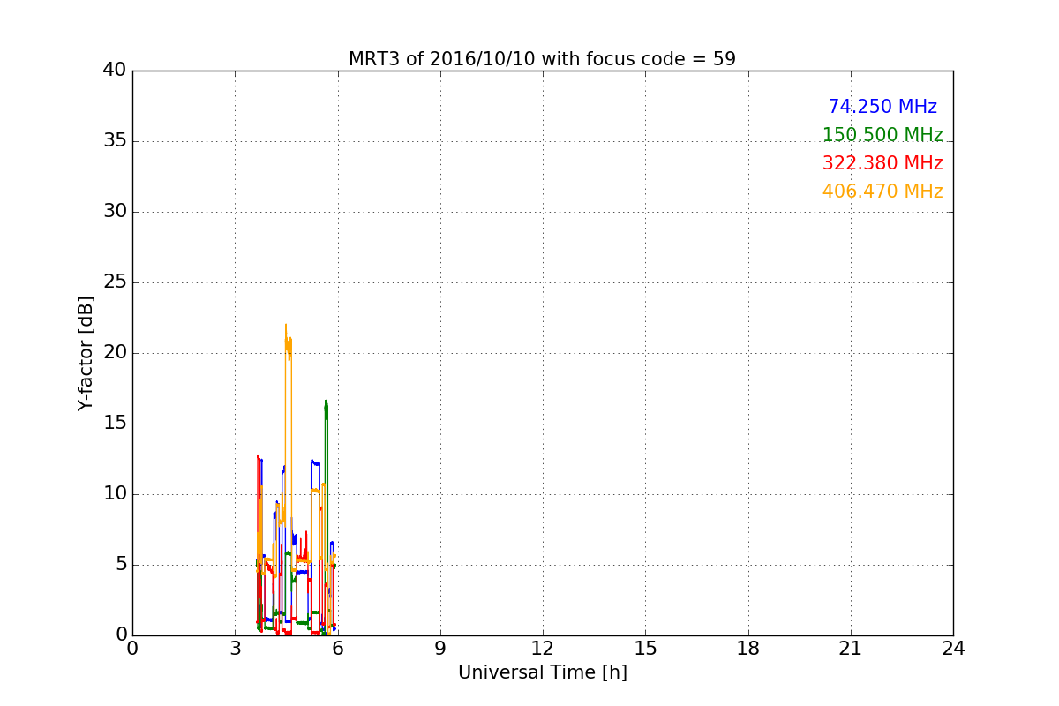Click x-axis tick label 12
This screenshot has height=706, width=1059.
542,648
